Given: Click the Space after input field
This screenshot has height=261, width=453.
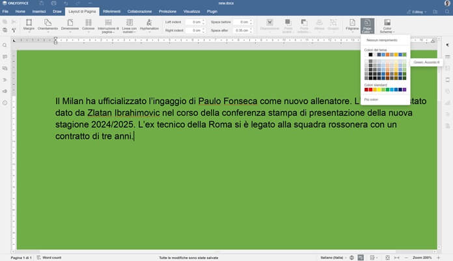Looking at the screenshot, I should pos(241,31).
